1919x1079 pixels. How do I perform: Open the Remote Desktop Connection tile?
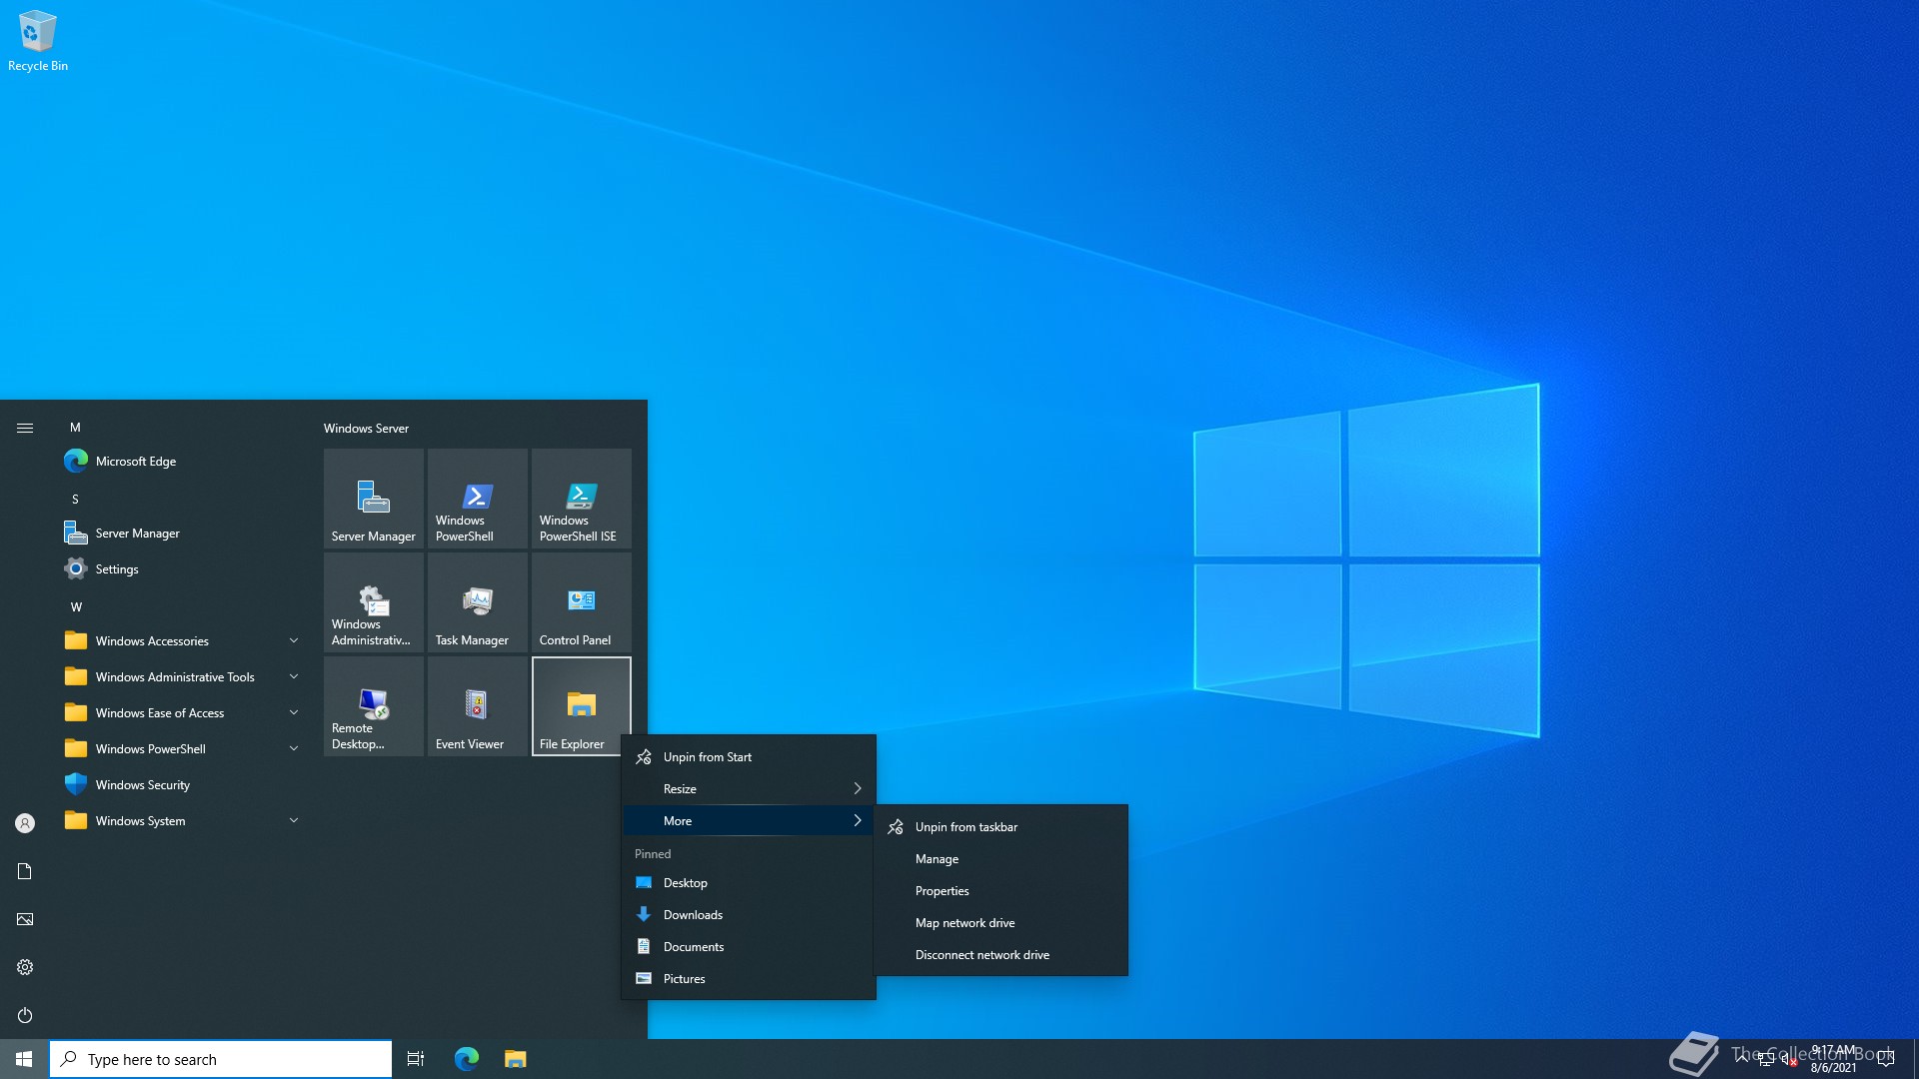pyautogui.click(x=374, y=705)
